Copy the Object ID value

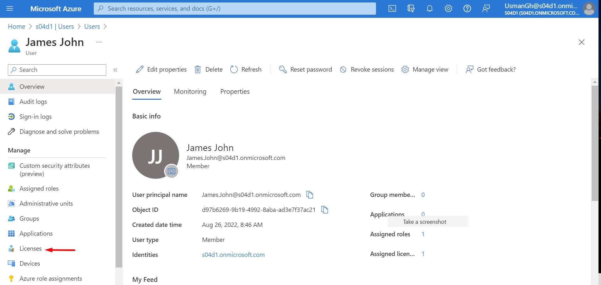324,210
